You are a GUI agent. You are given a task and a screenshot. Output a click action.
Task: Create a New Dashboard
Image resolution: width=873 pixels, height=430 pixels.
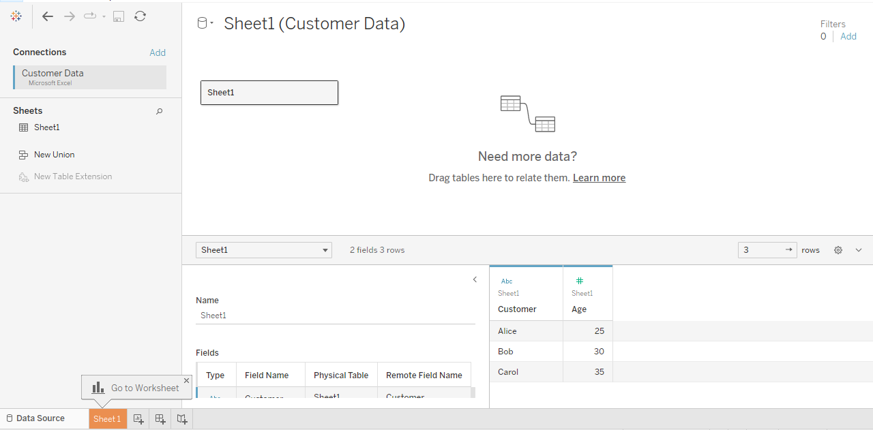(160, 418)
